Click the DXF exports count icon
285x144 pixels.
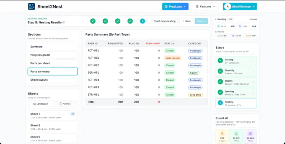pos(219,36)
